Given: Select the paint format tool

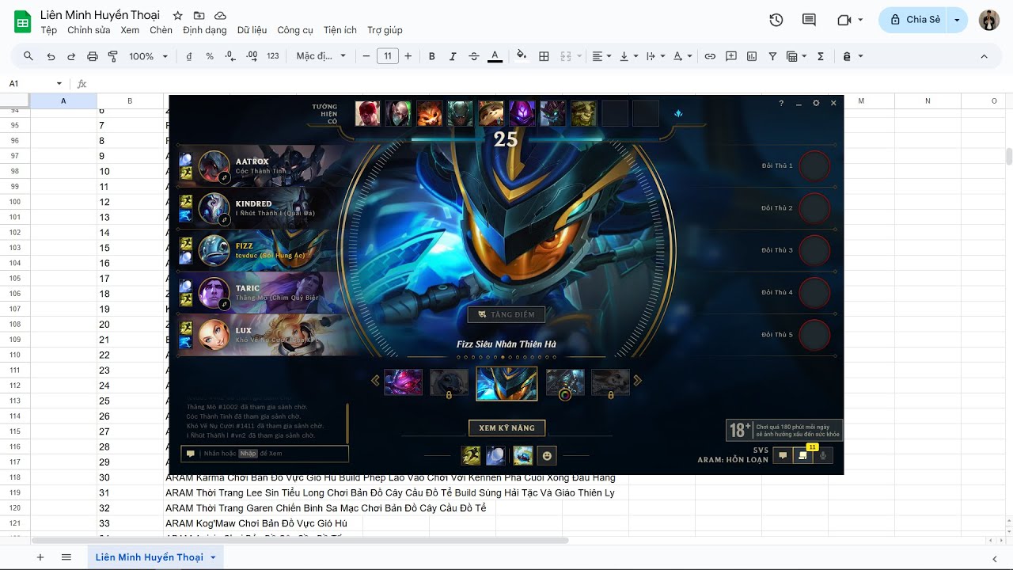Looking at the screenshot, I should point(112,56).
